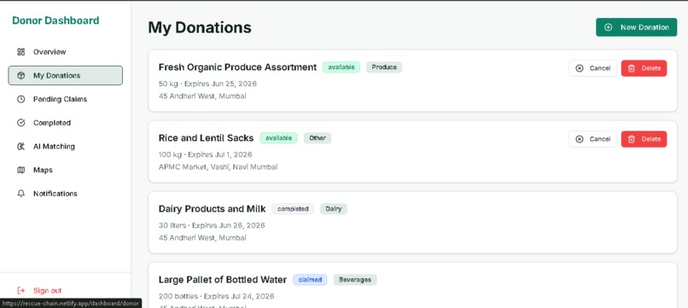Delete the Fresh Organic Produce Assortment donation

644,68
